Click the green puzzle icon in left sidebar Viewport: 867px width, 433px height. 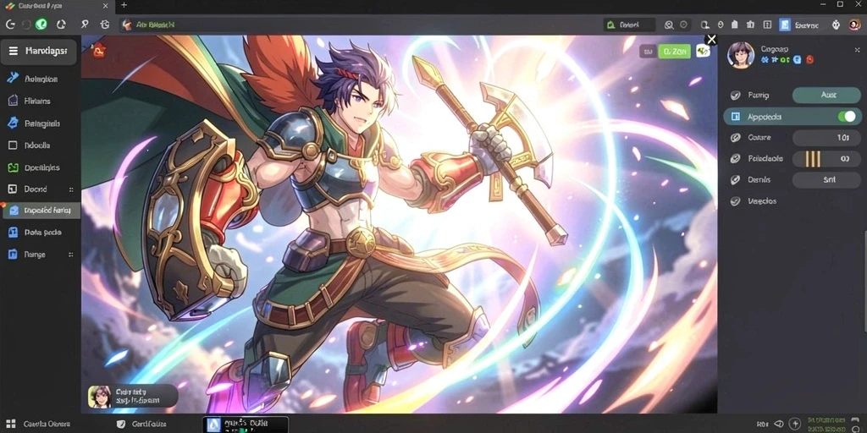tap(14, 167)
